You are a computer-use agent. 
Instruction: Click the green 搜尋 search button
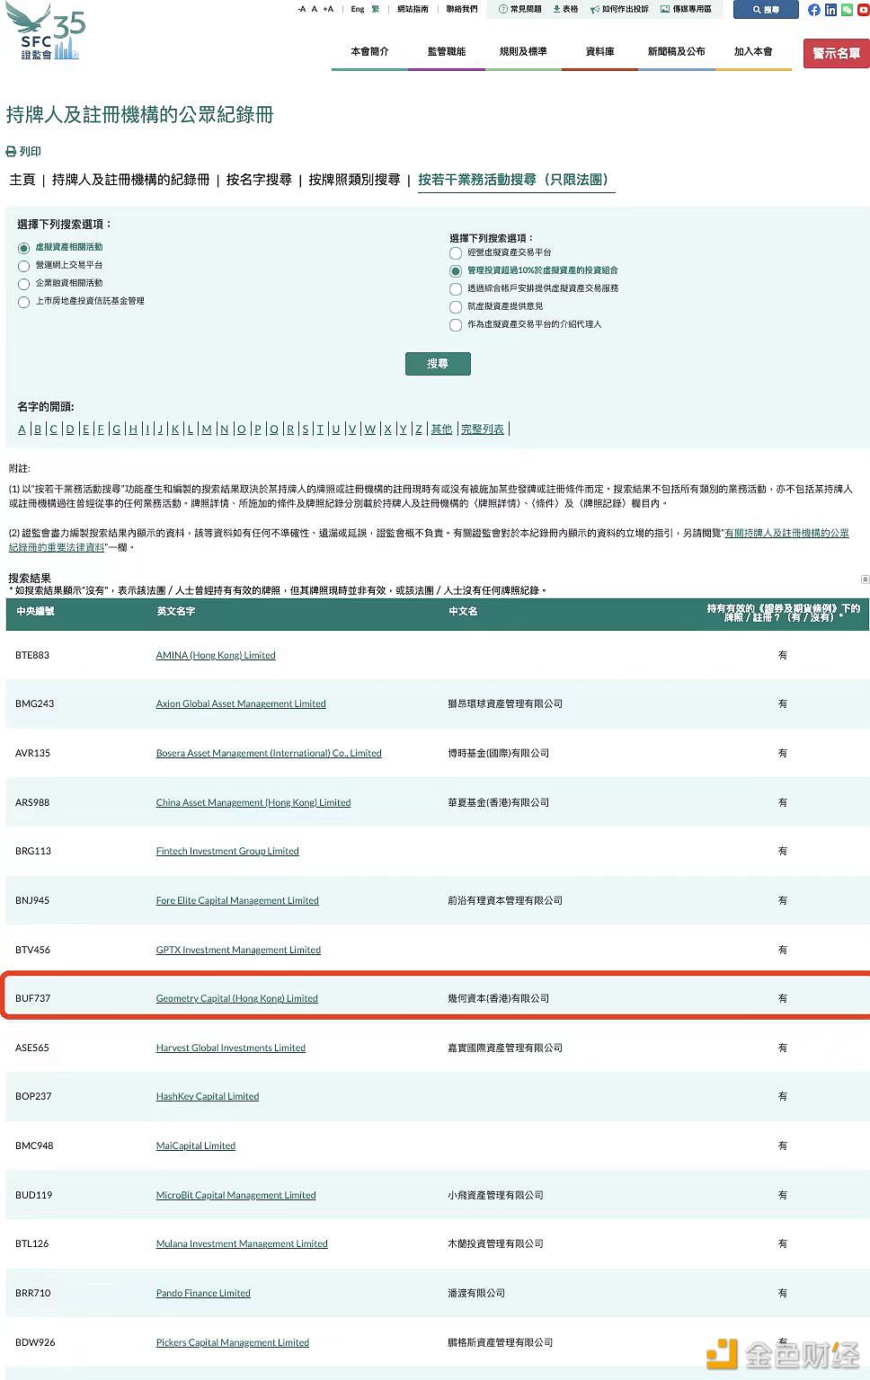click(438, 364)
